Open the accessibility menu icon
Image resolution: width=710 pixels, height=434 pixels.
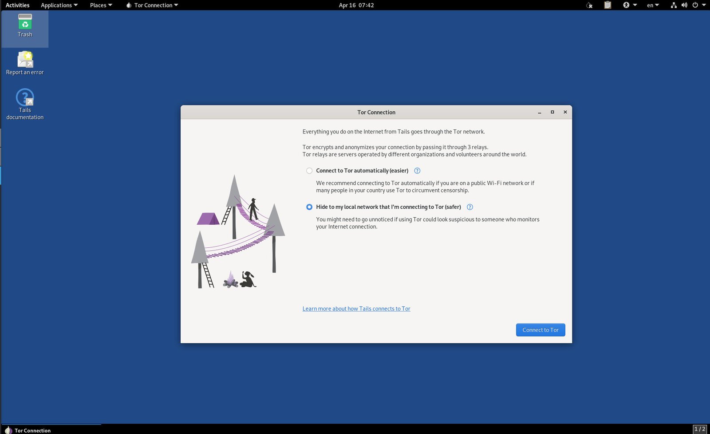(626, 5)
